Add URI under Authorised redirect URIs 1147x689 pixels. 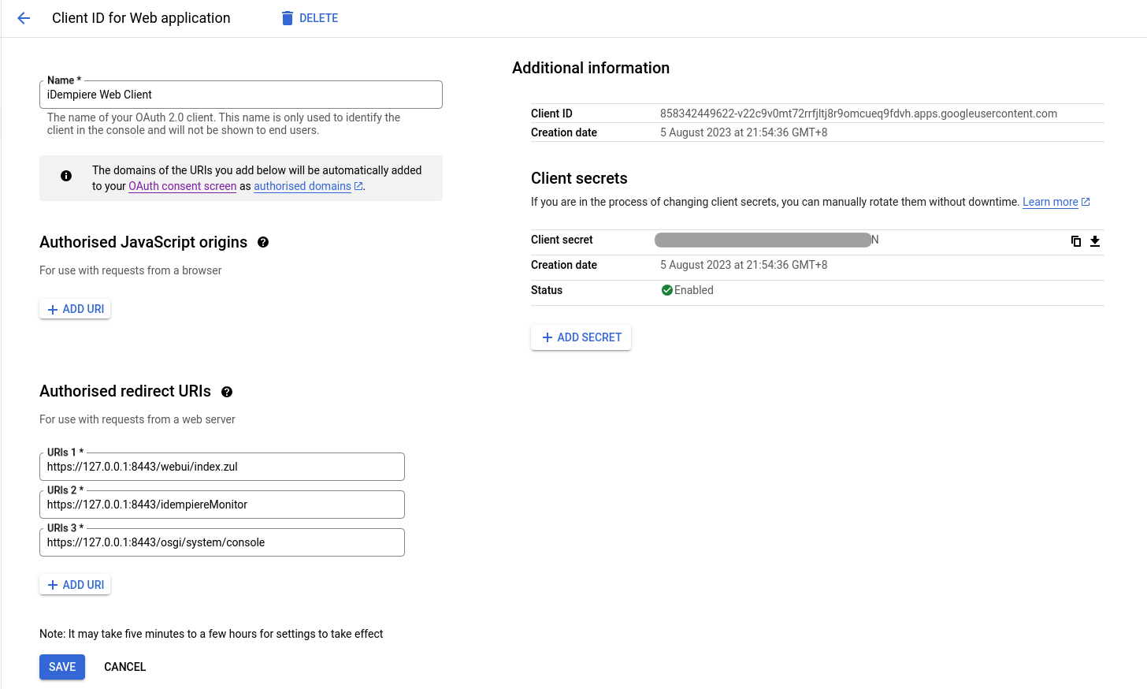[x=75, y=585]
